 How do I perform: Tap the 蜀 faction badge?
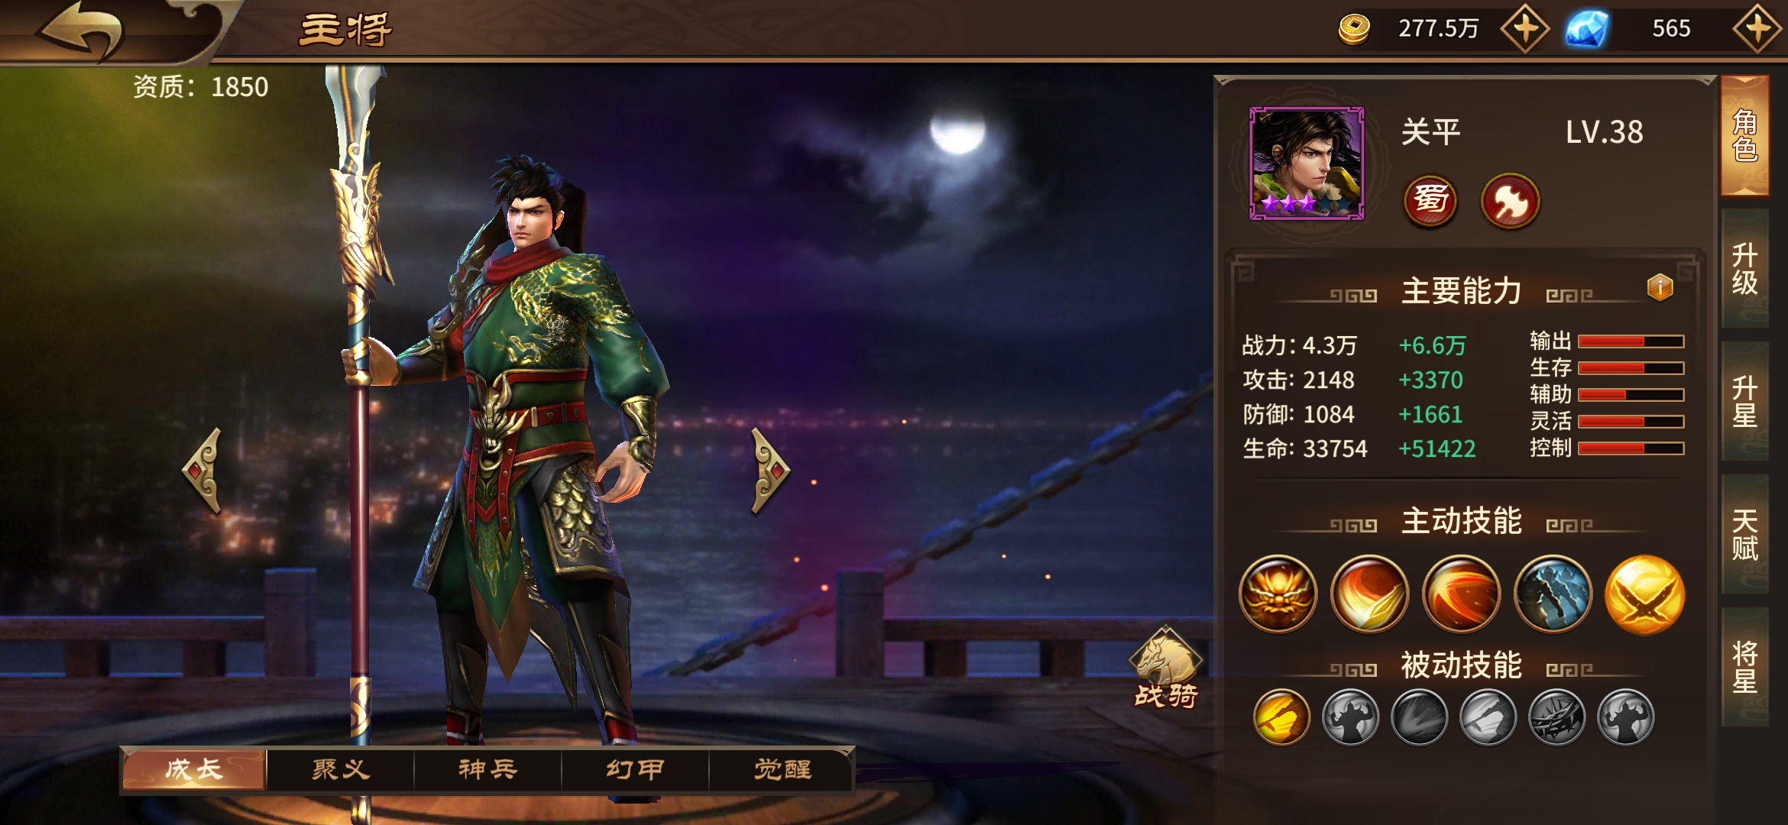pos(1430,200)
